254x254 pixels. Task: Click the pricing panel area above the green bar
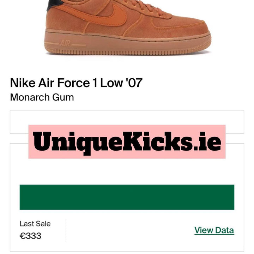coord(127,171)
